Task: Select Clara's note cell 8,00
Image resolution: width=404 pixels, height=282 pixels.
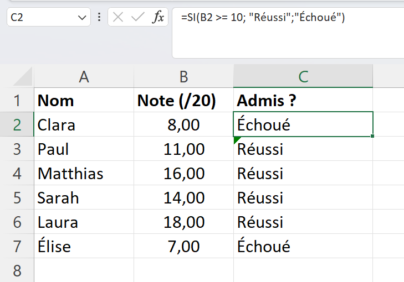Action: click(x=183, y=124)
